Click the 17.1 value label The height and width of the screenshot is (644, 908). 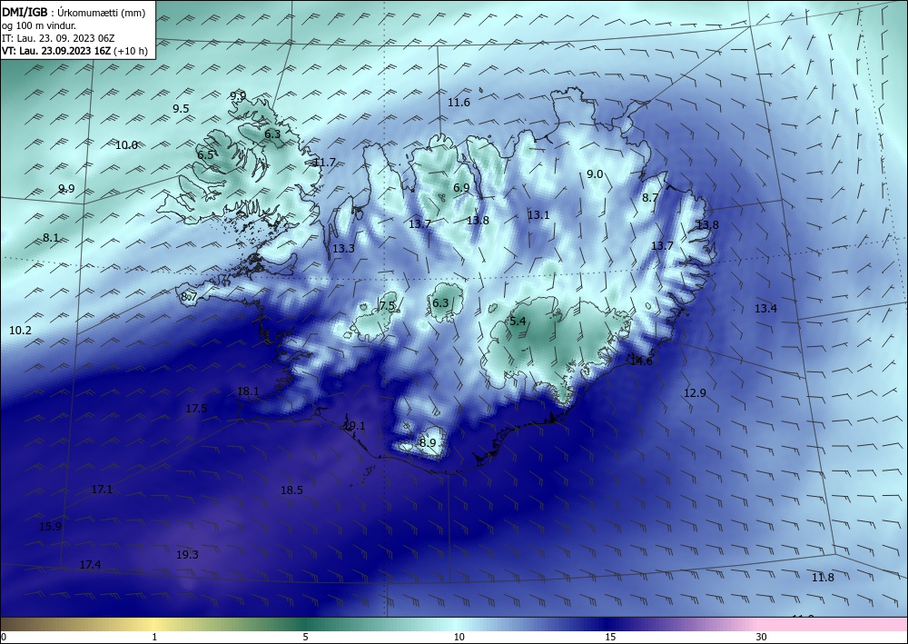click(102, 490)
